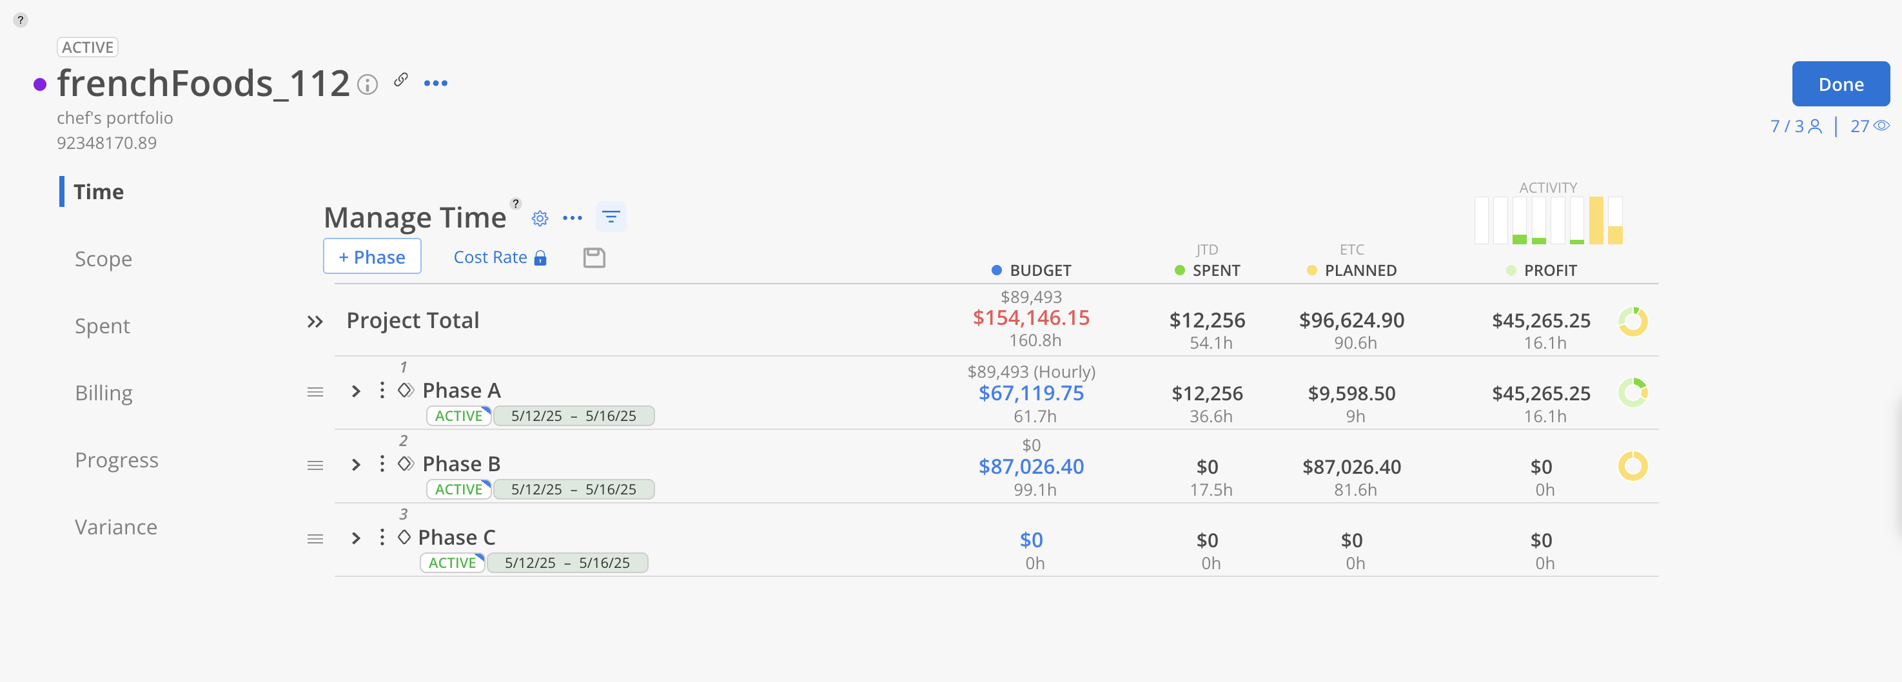Click the save disk icon
This screenshot has width=1902, height=682.
click(594, 258)
